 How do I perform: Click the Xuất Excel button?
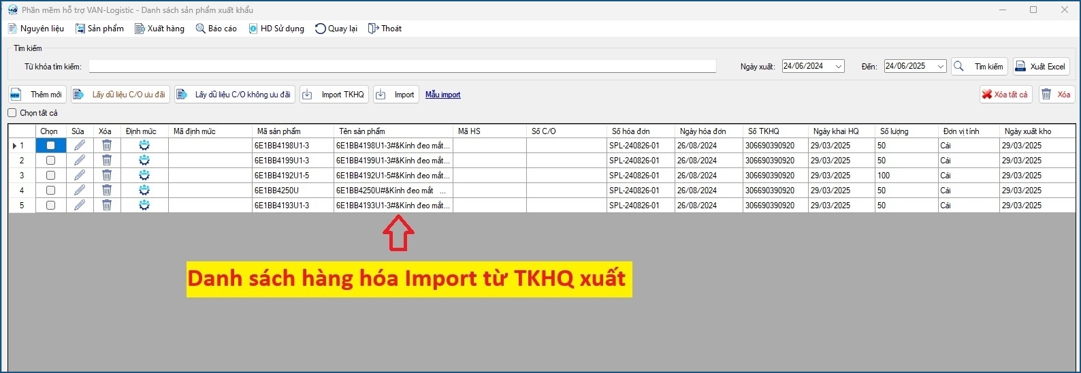(x=1042, y=66)
